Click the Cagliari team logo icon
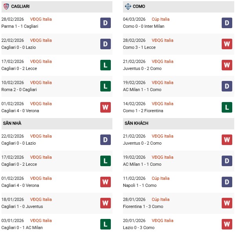235x233 pixels. tap(6, 6)
